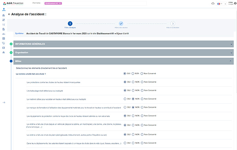Select NON for chute de plain-pied row

[133, 135]
